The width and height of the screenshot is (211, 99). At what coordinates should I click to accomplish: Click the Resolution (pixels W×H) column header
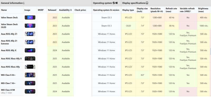tap(157, 10)
